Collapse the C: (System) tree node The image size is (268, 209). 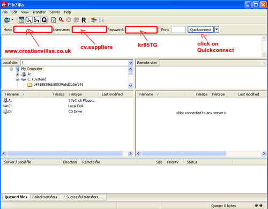tap(17, 79)
